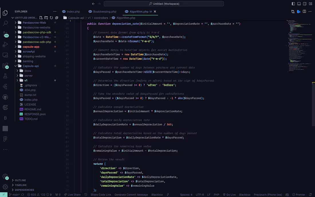
Task: Split the editor to the right
Action: (x=304, y=11)
